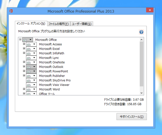
Task: Select Microsoft Excel label
Action: click(49, 49)
